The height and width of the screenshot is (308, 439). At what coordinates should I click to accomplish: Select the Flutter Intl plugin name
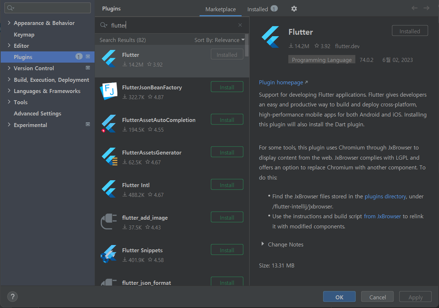(136, 185)
